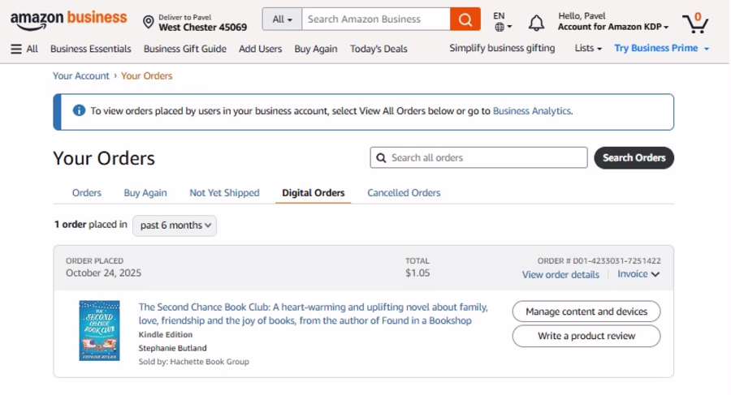731x395 pixels.
Task: Click the EN language globe selector
Action: point(500,22)
